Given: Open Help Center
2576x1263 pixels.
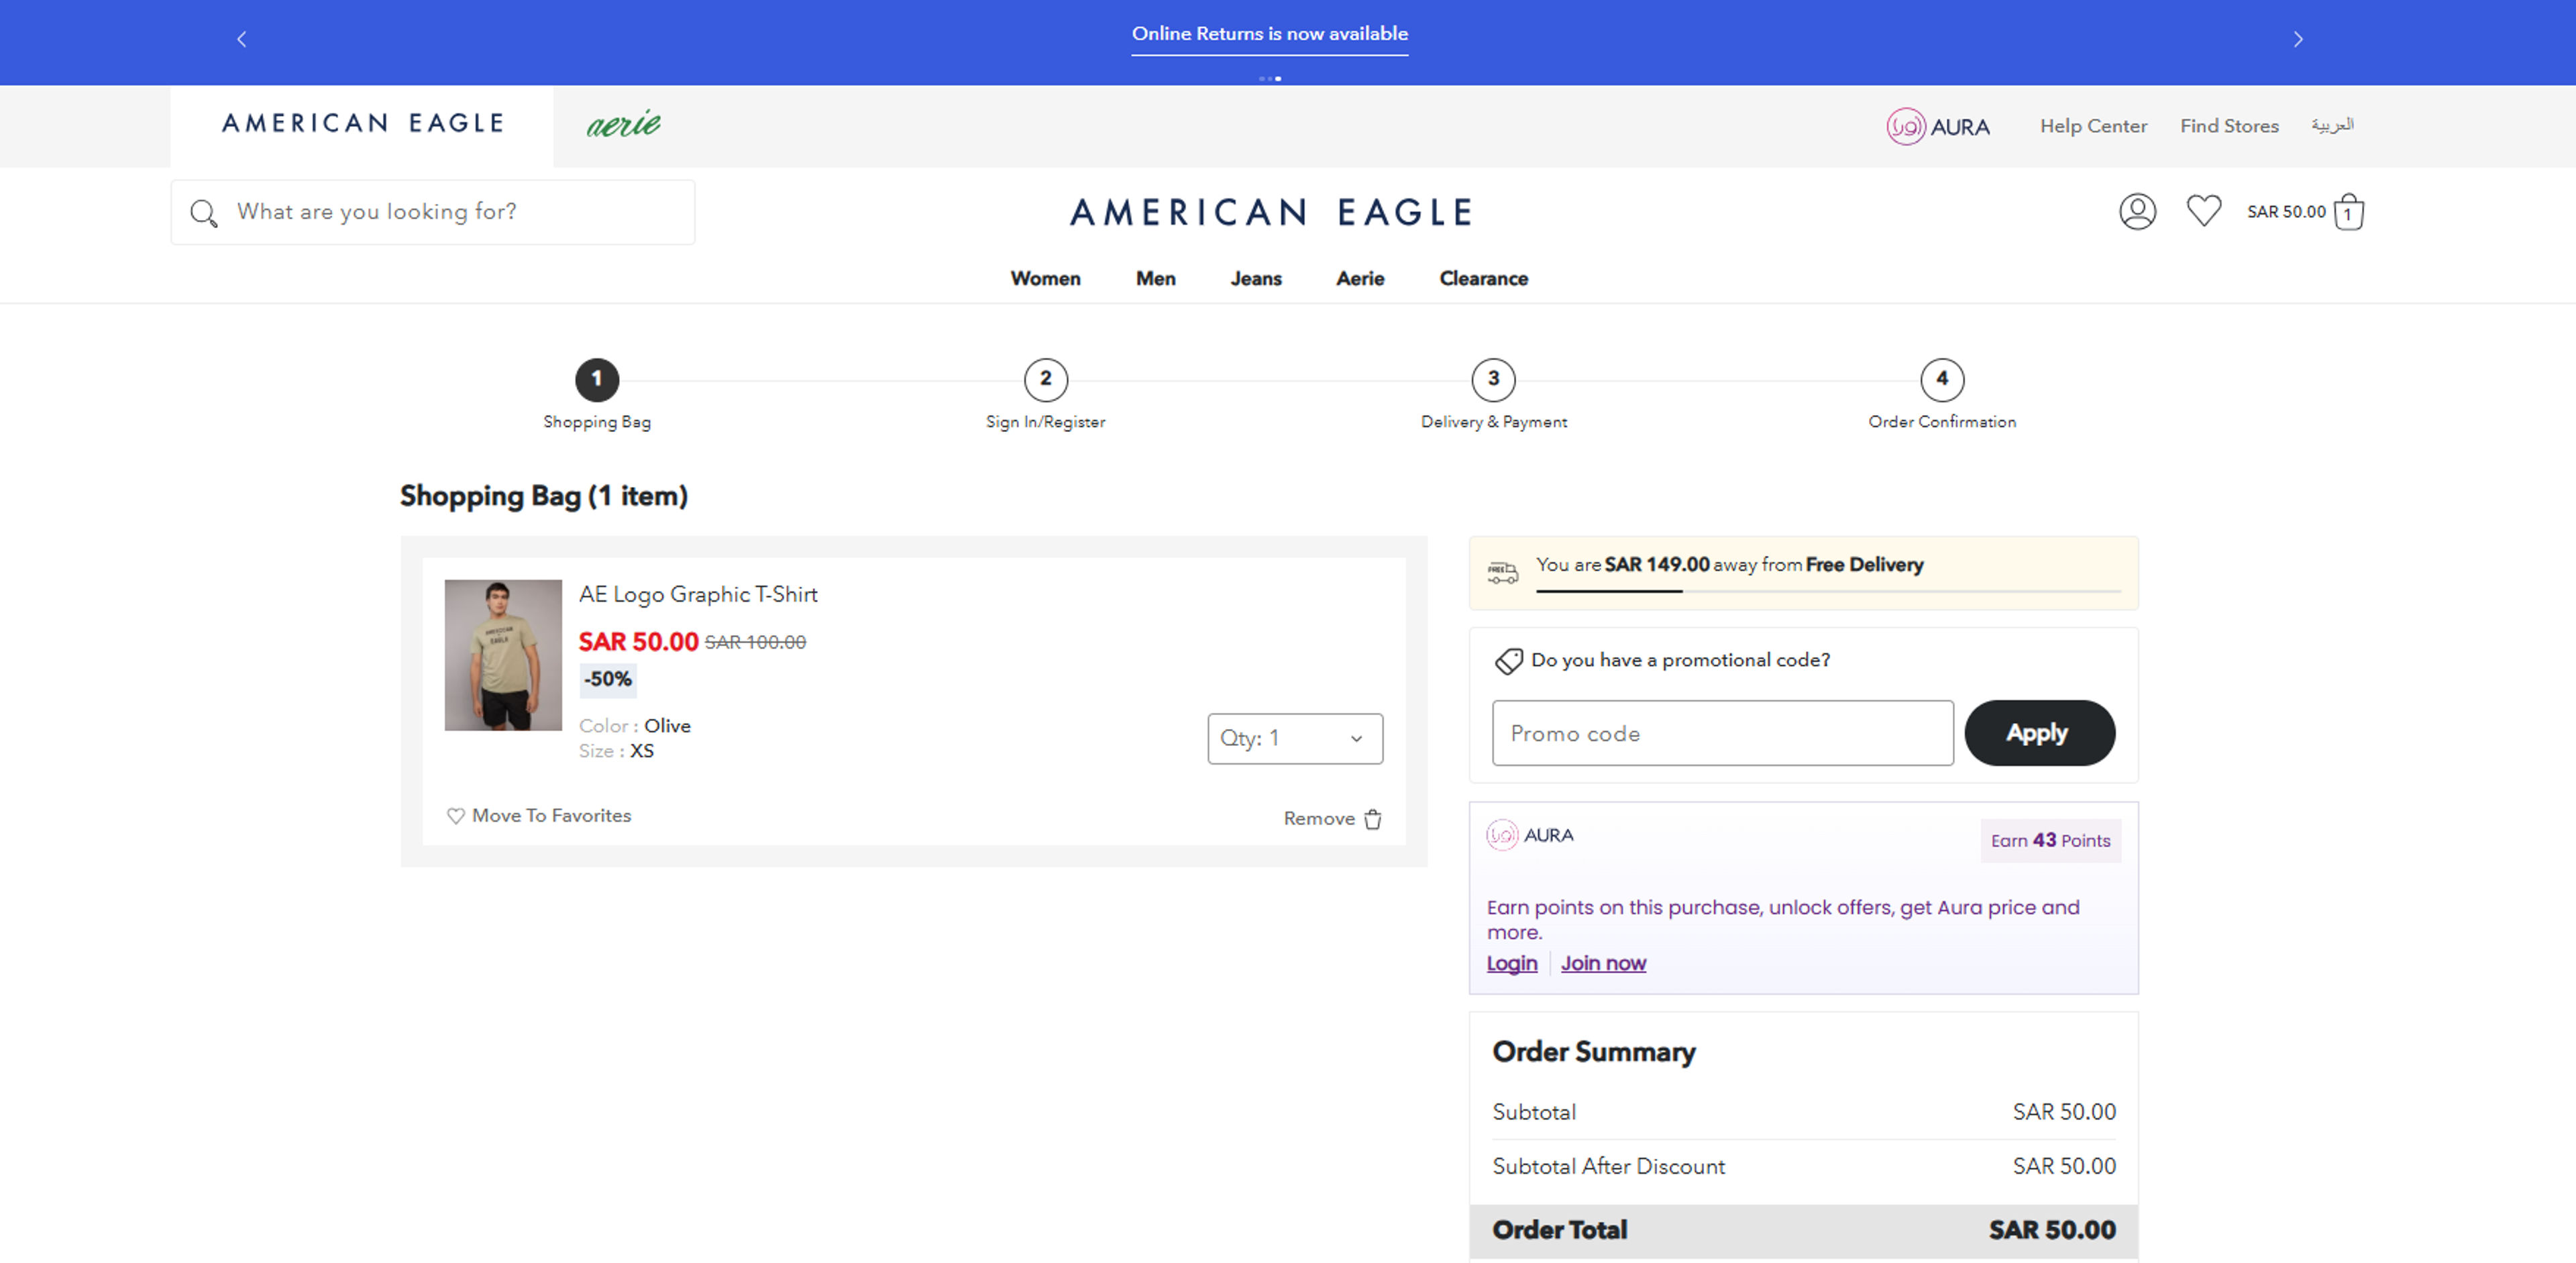Looking at the screenshot, I should tap(2093, 126).
